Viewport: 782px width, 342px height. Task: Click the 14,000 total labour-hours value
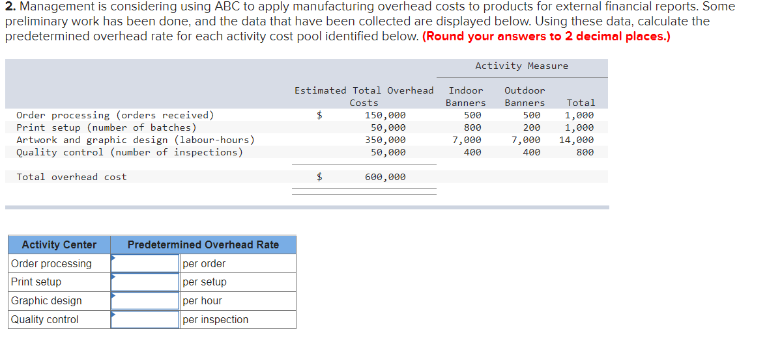click(x=577, y=140)
